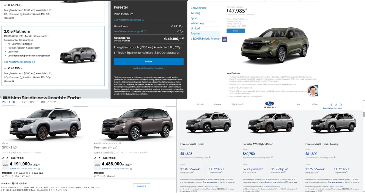Click the Subaru logo in the header
Image resolution: width=365 pixels, height=193 pixels.
click(x=270, y=105)
